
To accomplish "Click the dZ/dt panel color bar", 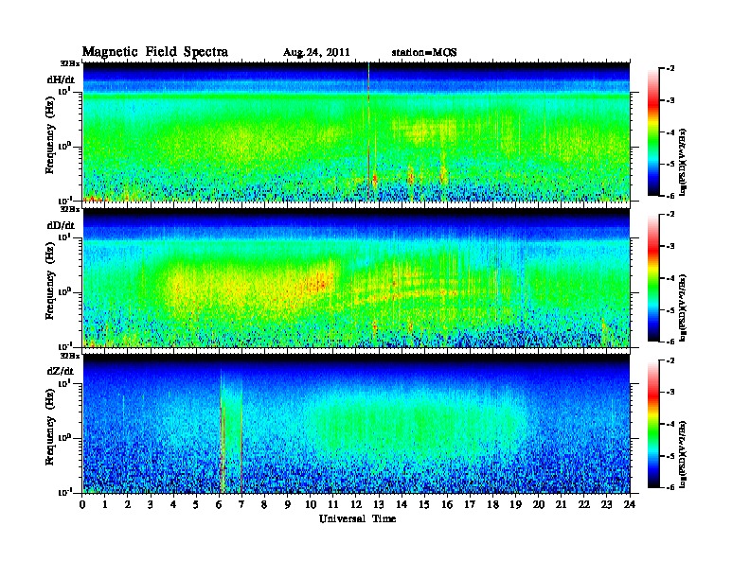I will click(653, 424).
